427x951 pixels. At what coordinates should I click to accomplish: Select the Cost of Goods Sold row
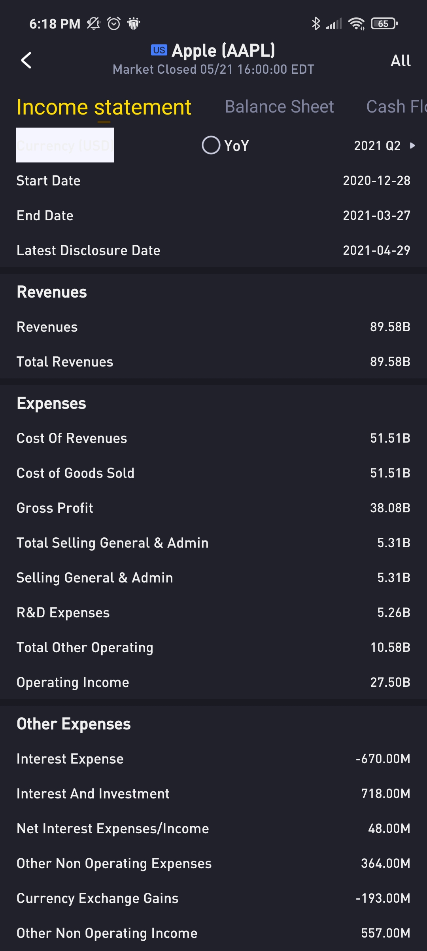213,473
